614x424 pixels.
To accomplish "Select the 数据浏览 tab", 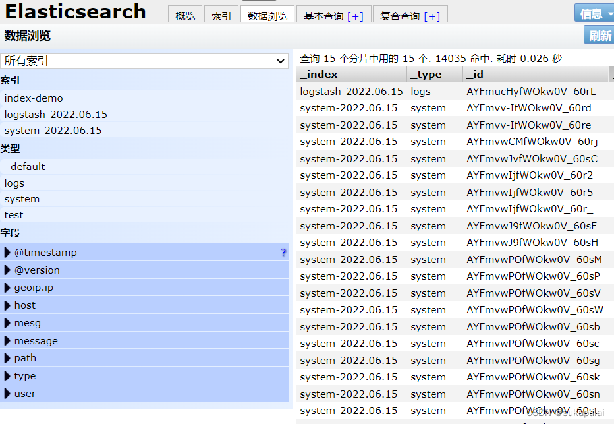I will point(267,15).
